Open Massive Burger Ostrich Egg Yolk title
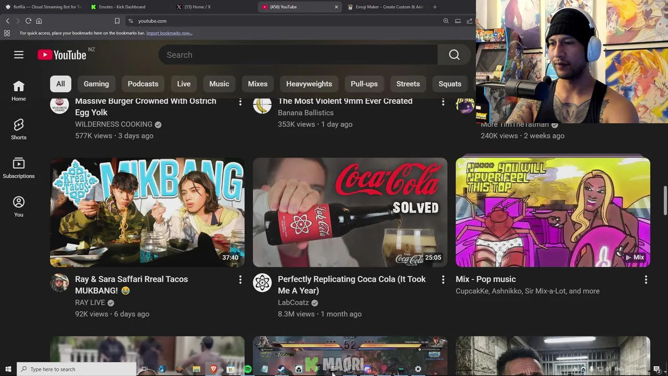This screenshot has width=668, height=376. (x=146, y=107)
